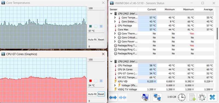Click the CPU GT Cores window title icon

click(x=3, y=54)
